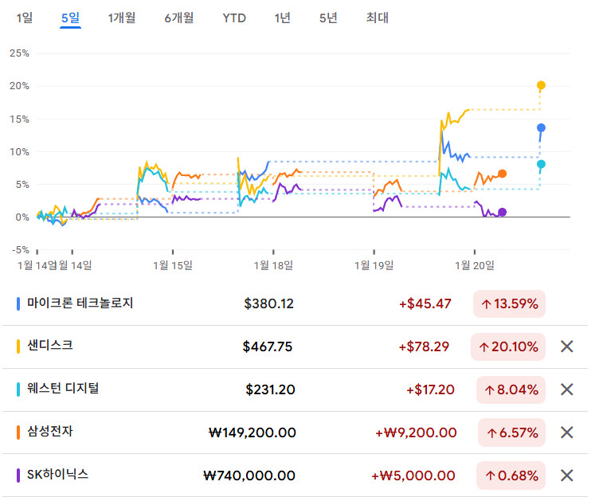Open the 샌디스크 stock name link
This screenshot has height=501, width=603.
click(x=50, y=346)
